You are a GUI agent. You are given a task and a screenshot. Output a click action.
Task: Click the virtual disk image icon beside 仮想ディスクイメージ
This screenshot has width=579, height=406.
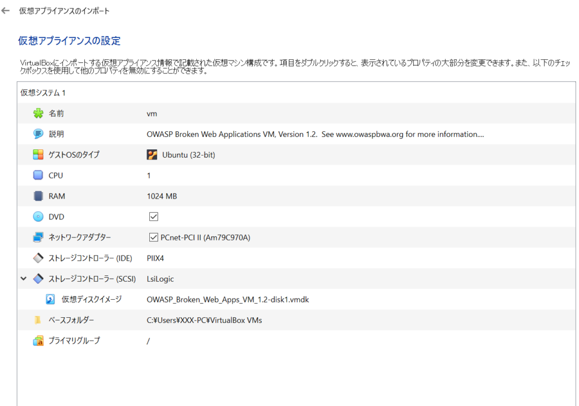pyautogui.click(x=50, y=299)
